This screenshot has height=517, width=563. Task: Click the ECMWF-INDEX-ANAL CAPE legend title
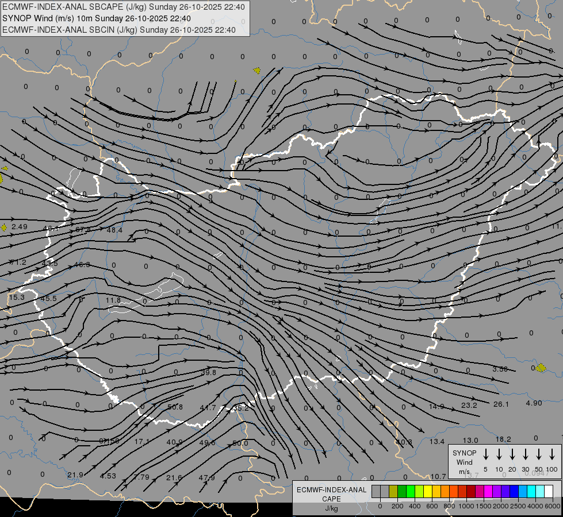point(331,495)
